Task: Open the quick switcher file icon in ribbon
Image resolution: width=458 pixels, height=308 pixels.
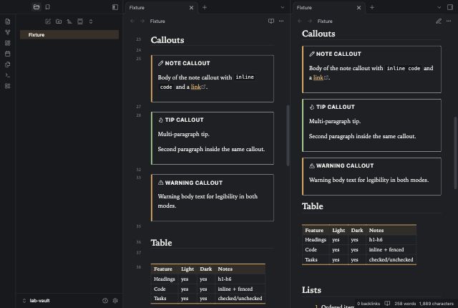Action: coord(8,21)
